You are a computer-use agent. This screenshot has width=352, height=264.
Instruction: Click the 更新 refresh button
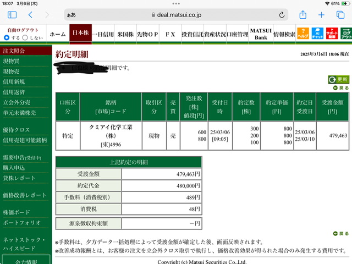[339, 79]
